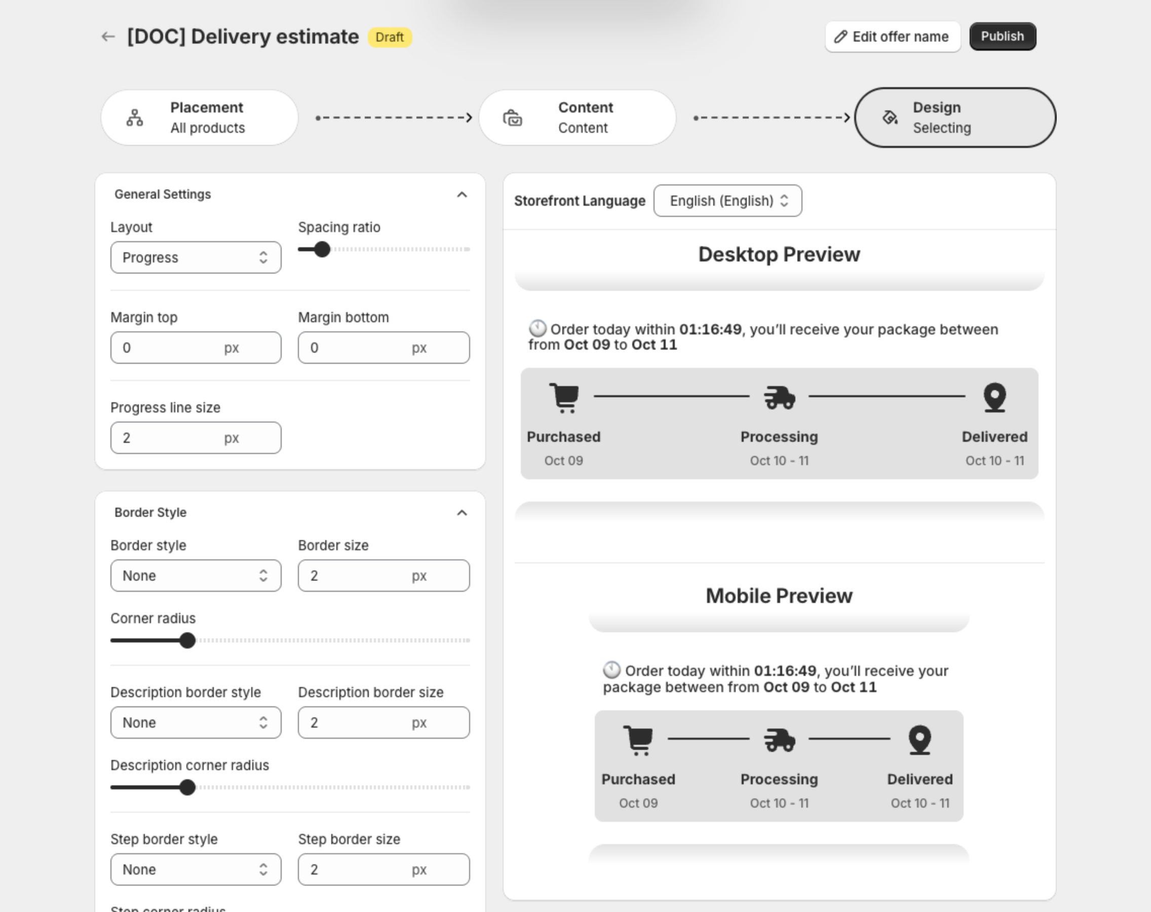Open the Storefront Language selector
This screenshot has height=912, width=1151.
click(x=727, y=201)
